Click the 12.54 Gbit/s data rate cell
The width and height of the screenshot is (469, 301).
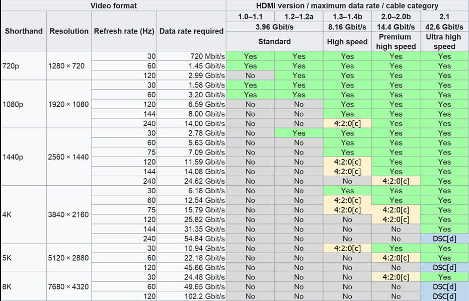pos(191,200)
